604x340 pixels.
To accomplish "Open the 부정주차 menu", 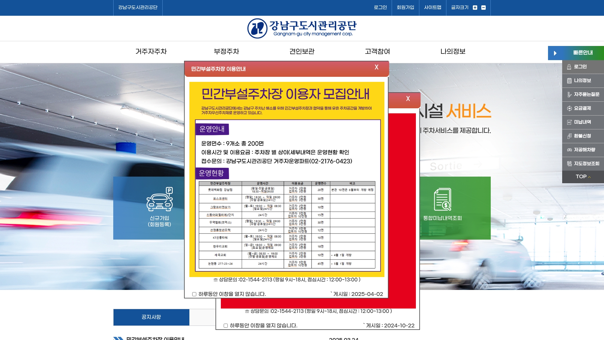I will pos(226,51).
